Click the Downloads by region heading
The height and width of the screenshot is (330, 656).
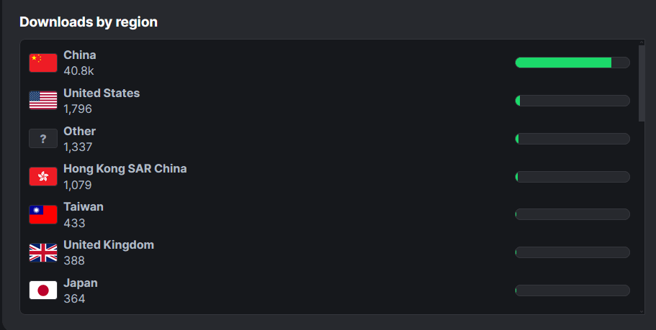click(x=89, y=22)
